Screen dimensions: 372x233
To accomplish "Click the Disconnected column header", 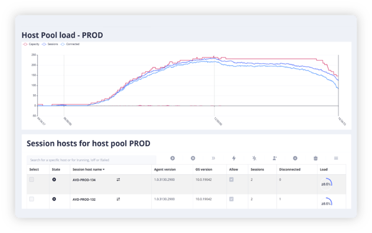I will [x=290, y=169].
